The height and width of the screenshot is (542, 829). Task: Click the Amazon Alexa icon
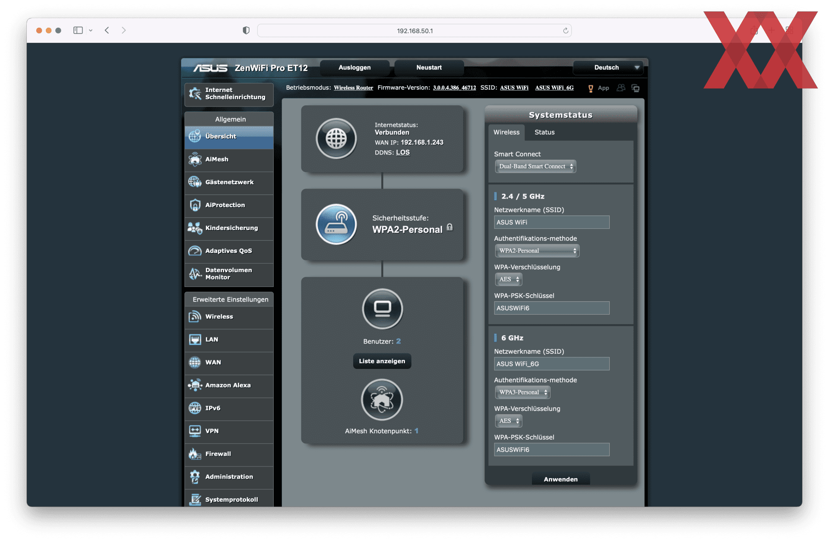(195, 385)
